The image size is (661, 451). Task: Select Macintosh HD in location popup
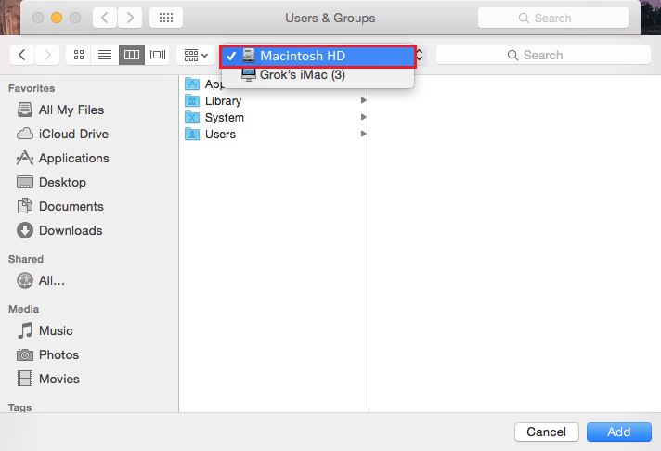[x=318, y=56]
